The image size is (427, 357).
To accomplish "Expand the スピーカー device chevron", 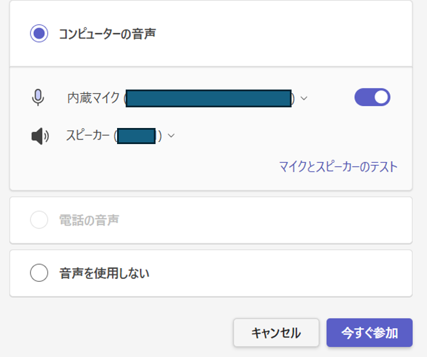I will 171,135.
